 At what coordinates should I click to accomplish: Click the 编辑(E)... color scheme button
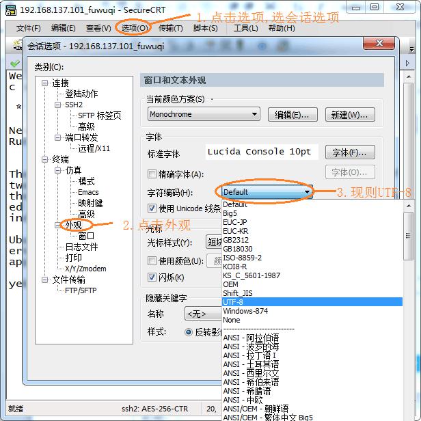coord(293,115)
